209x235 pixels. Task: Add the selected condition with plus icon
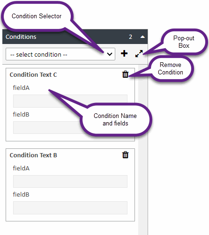[x=124, y=53]
